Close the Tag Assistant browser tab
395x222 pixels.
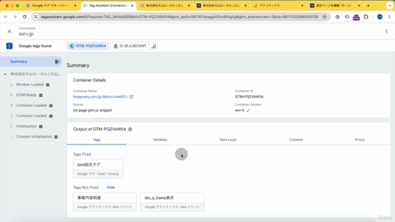coord(132,6)
